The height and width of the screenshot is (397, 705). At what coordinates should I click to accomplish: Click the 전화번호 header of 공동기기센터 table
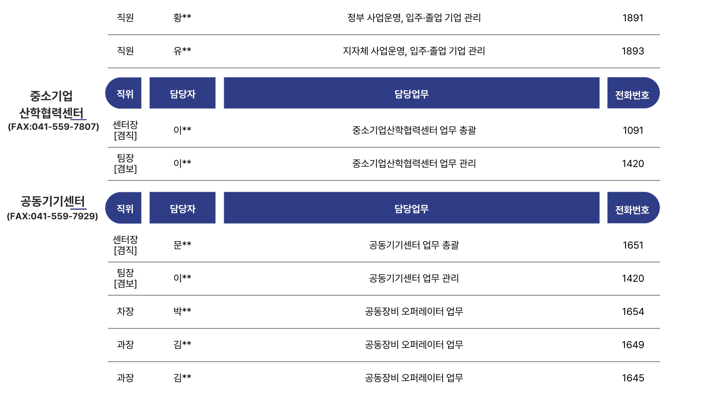pos(633,208)
